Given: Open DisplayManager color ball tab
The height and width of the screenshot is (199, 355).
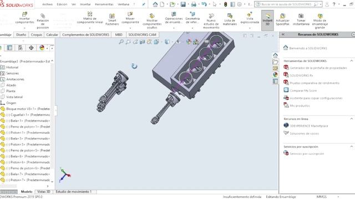Looking at the screenshot, I should click(42, 48).
